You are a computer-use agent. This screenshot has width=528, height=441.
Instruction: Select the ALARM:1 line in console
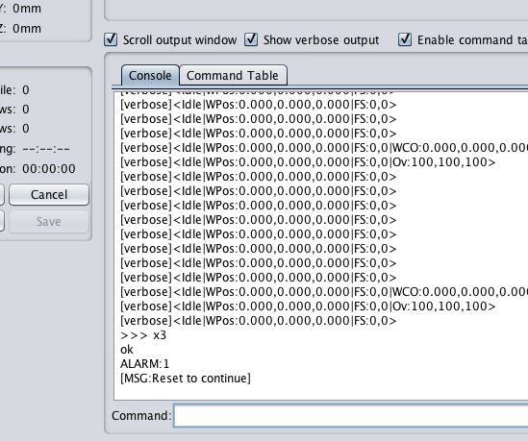(145, 364)
